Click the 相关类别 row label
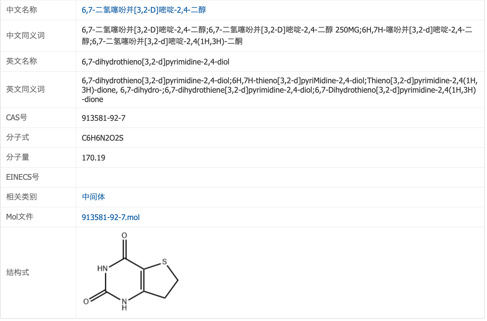Screen dimensions: 487x321 tap(22, 197)
